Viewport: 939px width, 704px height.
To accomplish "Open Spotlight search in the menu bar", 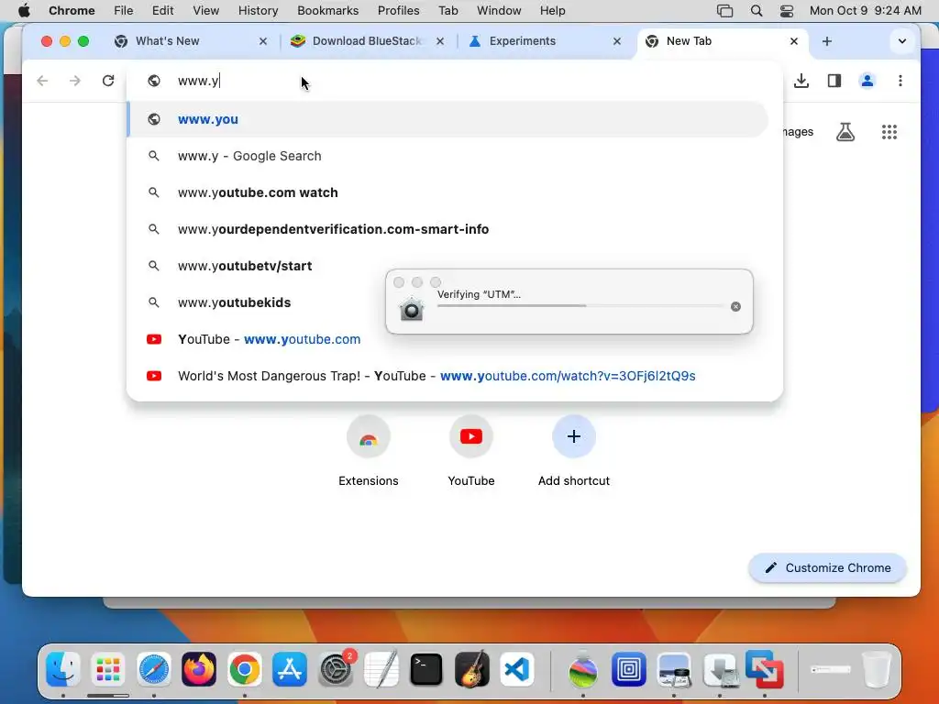I will (x=757, y=11).
